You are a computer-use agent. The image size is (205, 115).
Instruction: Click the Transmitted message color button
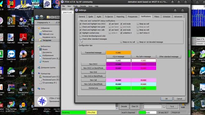[93, 52]
